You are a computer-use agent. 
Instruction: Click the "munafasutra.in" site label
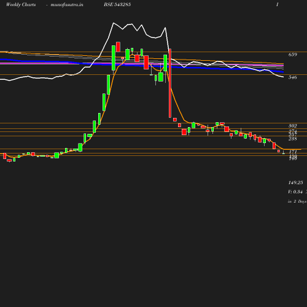[67, 4]
